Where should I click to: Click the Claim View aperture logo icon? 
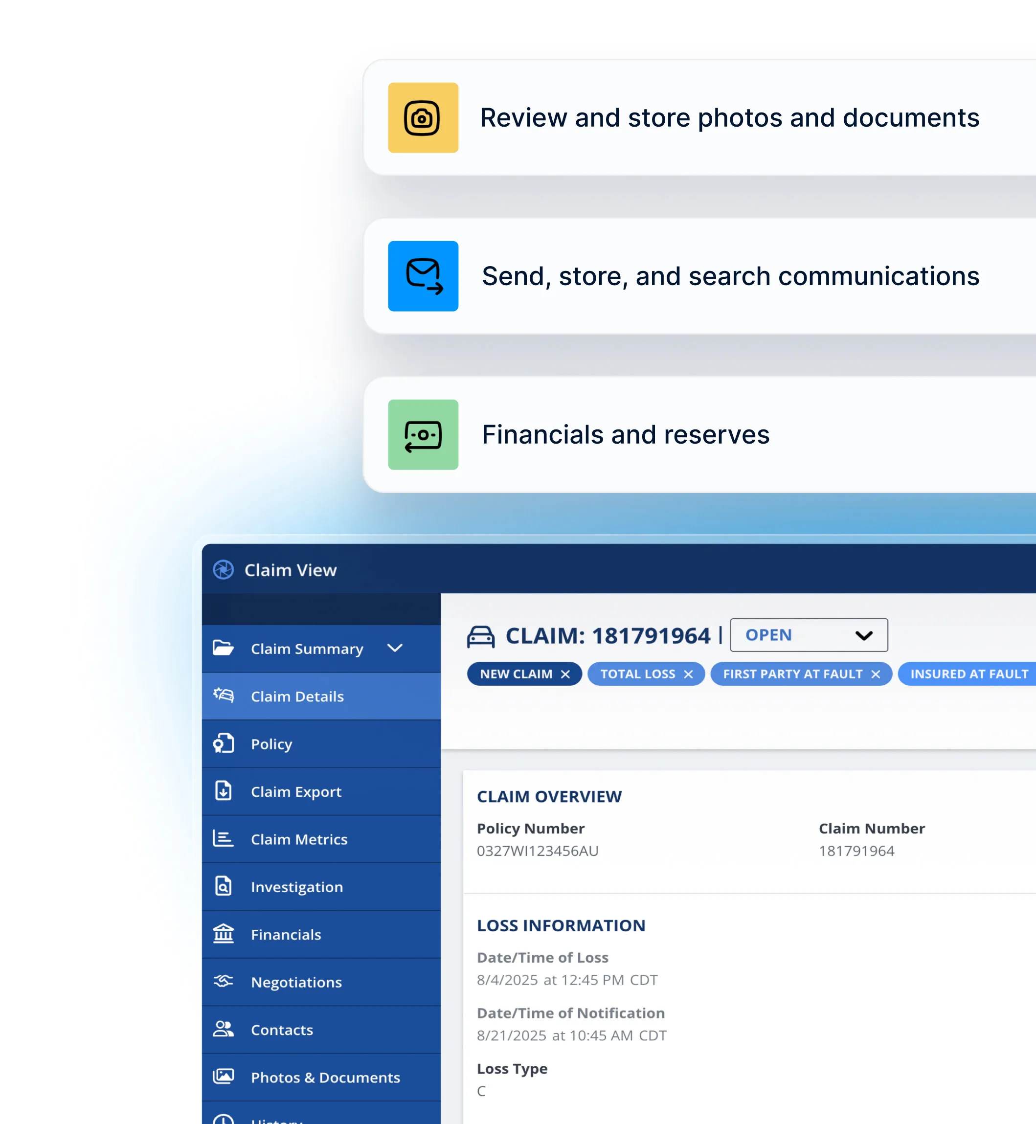(223, 569)
